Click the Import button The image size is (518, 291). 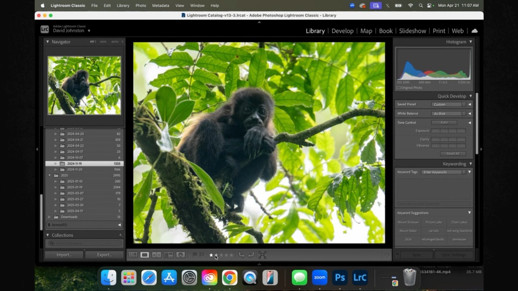pyautogui.click(x=64, y=254)
